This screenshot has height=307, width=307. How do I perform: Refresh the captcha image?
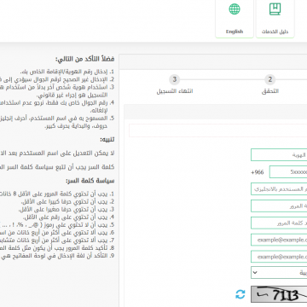tap(240, 294)
